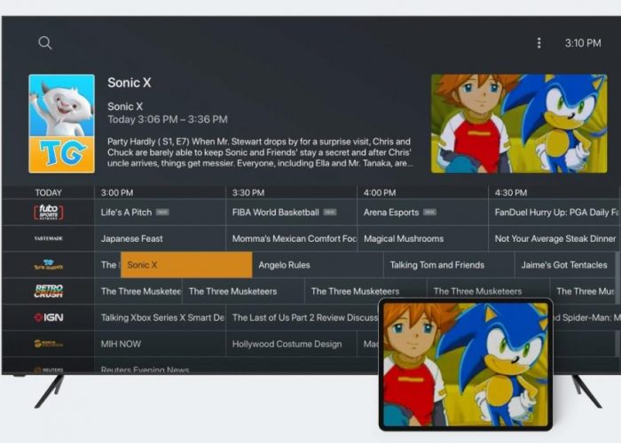Click the TODAY date label in guide
Viewport: 621px width, 443px height.
[48, 192]
